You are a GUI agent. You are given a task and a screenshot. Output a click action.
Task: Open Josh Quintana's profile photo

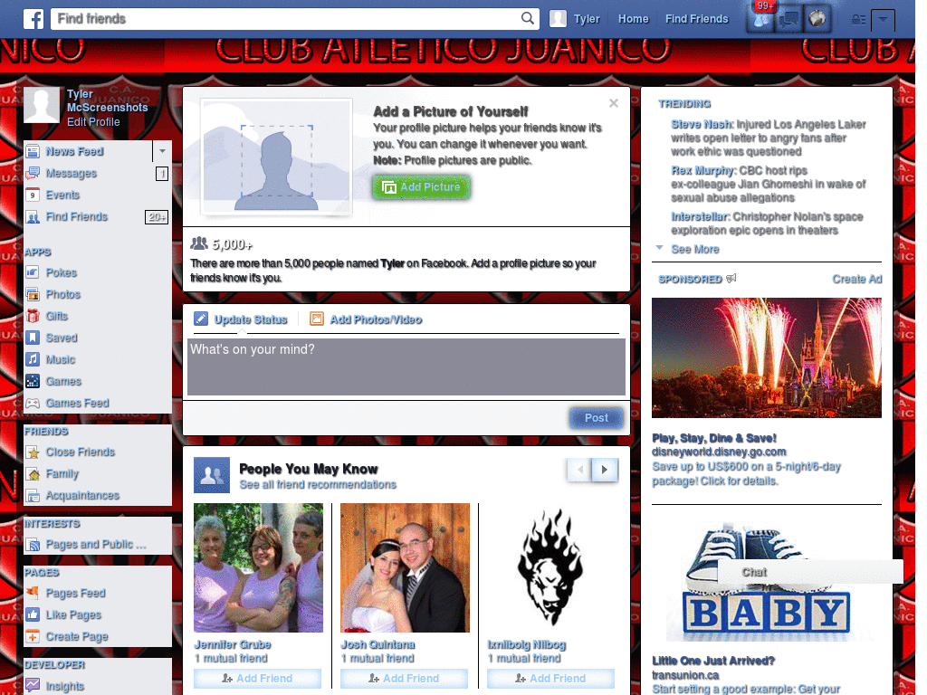tap(405, 568)
